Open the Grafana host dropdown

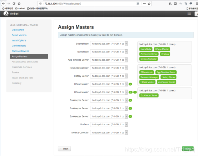[109, 125]
